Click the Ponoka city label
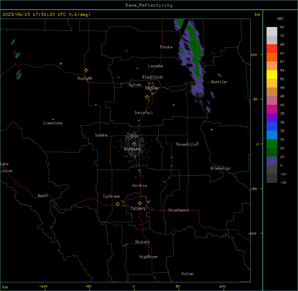The image size is (298, 291). [166, 47]
